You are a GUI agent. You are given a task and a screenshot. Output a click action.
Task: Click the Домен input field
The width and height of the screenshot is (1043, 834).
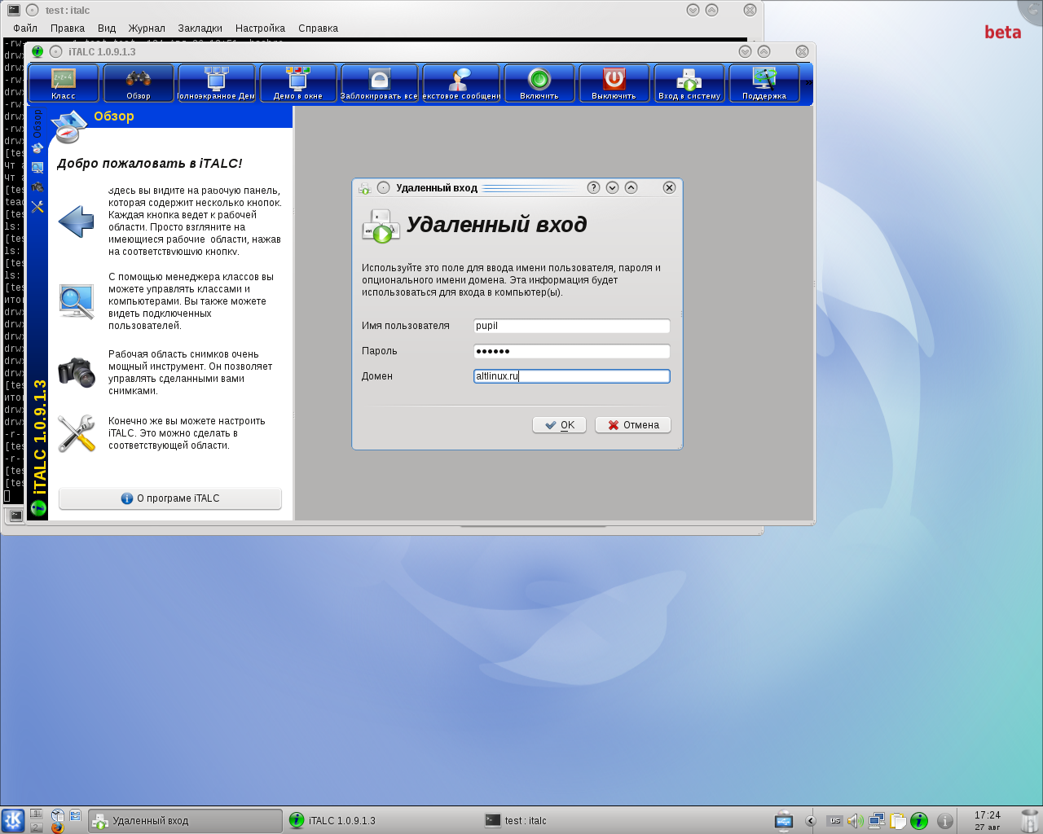[x=571, y=376]
